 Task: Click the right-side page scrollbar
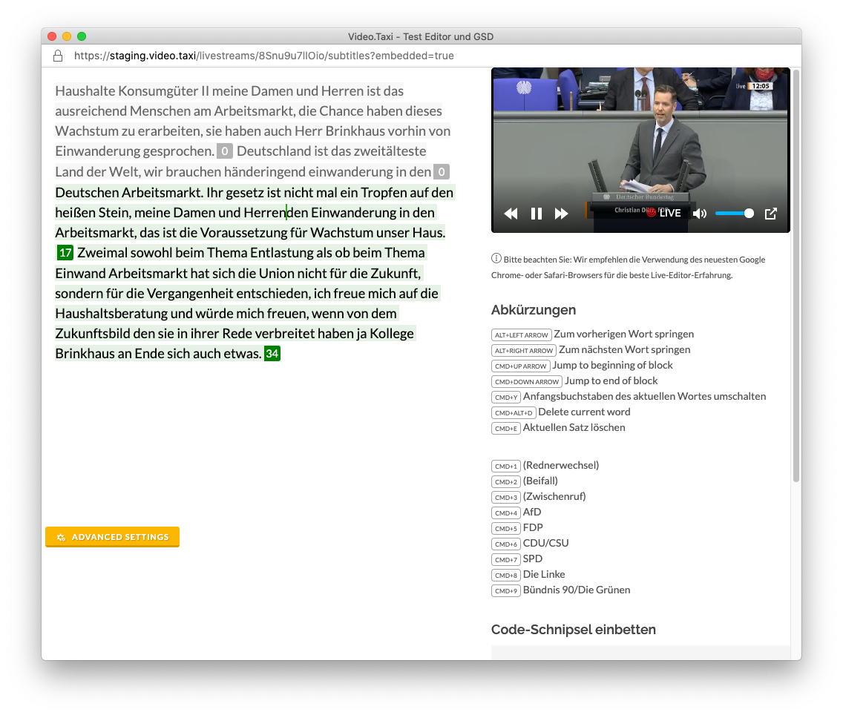(796, 275)
